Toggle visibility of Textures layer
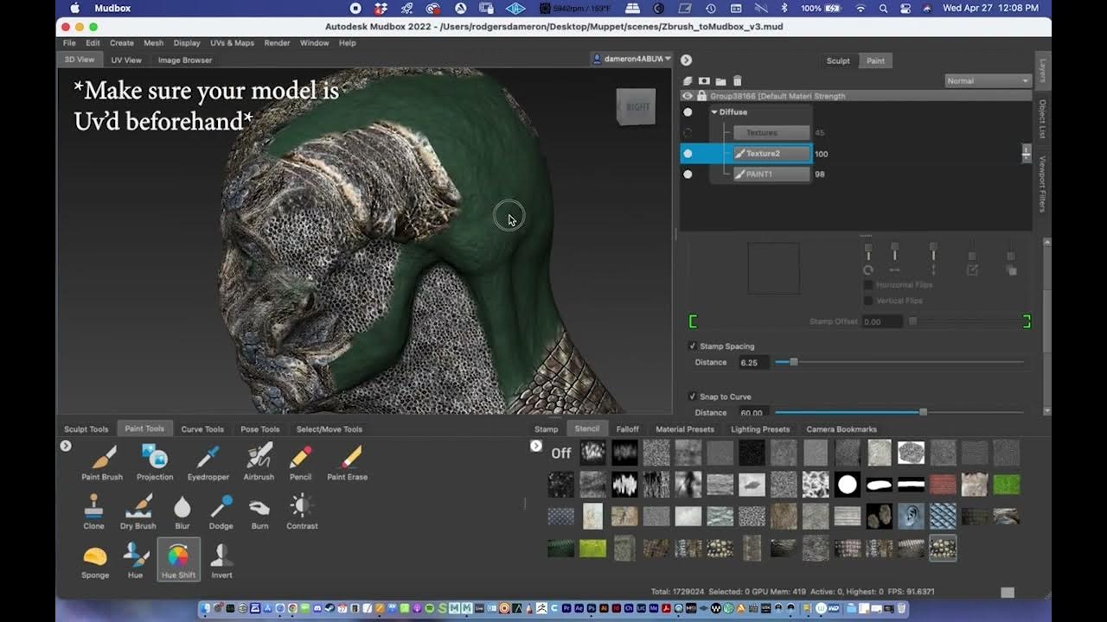The height and width of the screenshot is (622, 1107). click(688, 133)
